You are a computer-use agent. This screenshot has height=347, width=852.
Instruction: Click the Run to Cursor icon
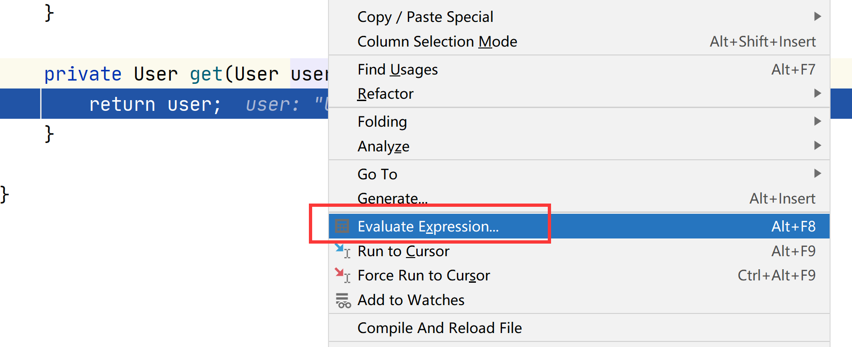point(343,251)
